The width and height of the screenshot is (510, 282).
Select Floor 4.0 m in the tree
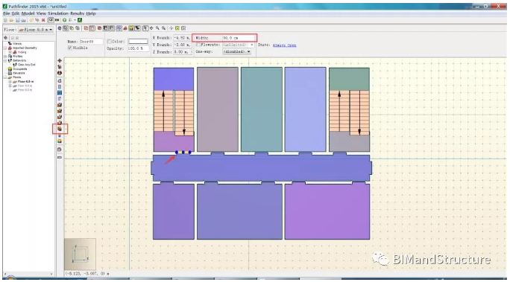tap(25, 86)
